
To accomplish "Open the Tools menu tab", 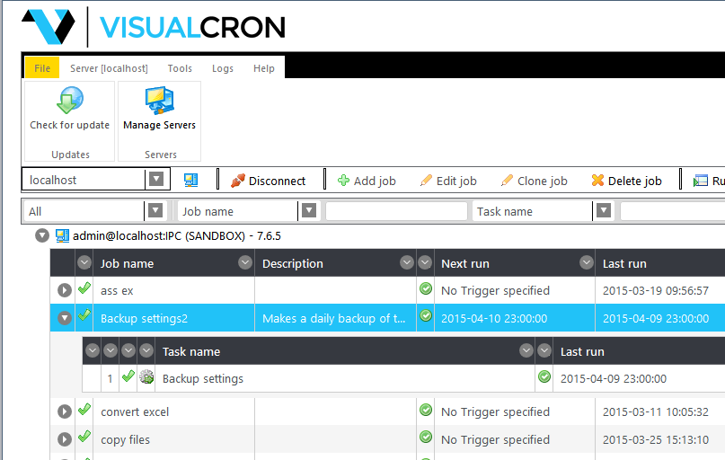I will click(180, 68).
